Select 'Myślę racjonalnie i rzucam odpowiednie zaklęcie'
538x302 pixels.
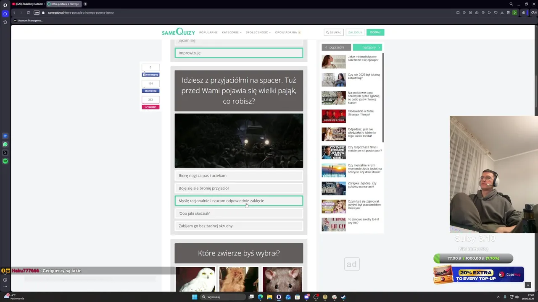pos(239,201)
